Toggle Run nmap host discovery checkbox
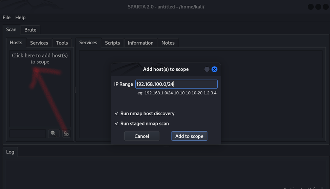330x189 pixels. (x=116, y=113)
